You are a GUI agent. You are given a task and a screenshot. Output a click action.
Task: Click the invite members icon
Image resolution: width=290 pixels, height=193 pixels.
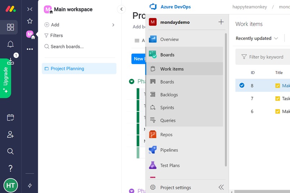pyautogui.click(x=10, y=134)
